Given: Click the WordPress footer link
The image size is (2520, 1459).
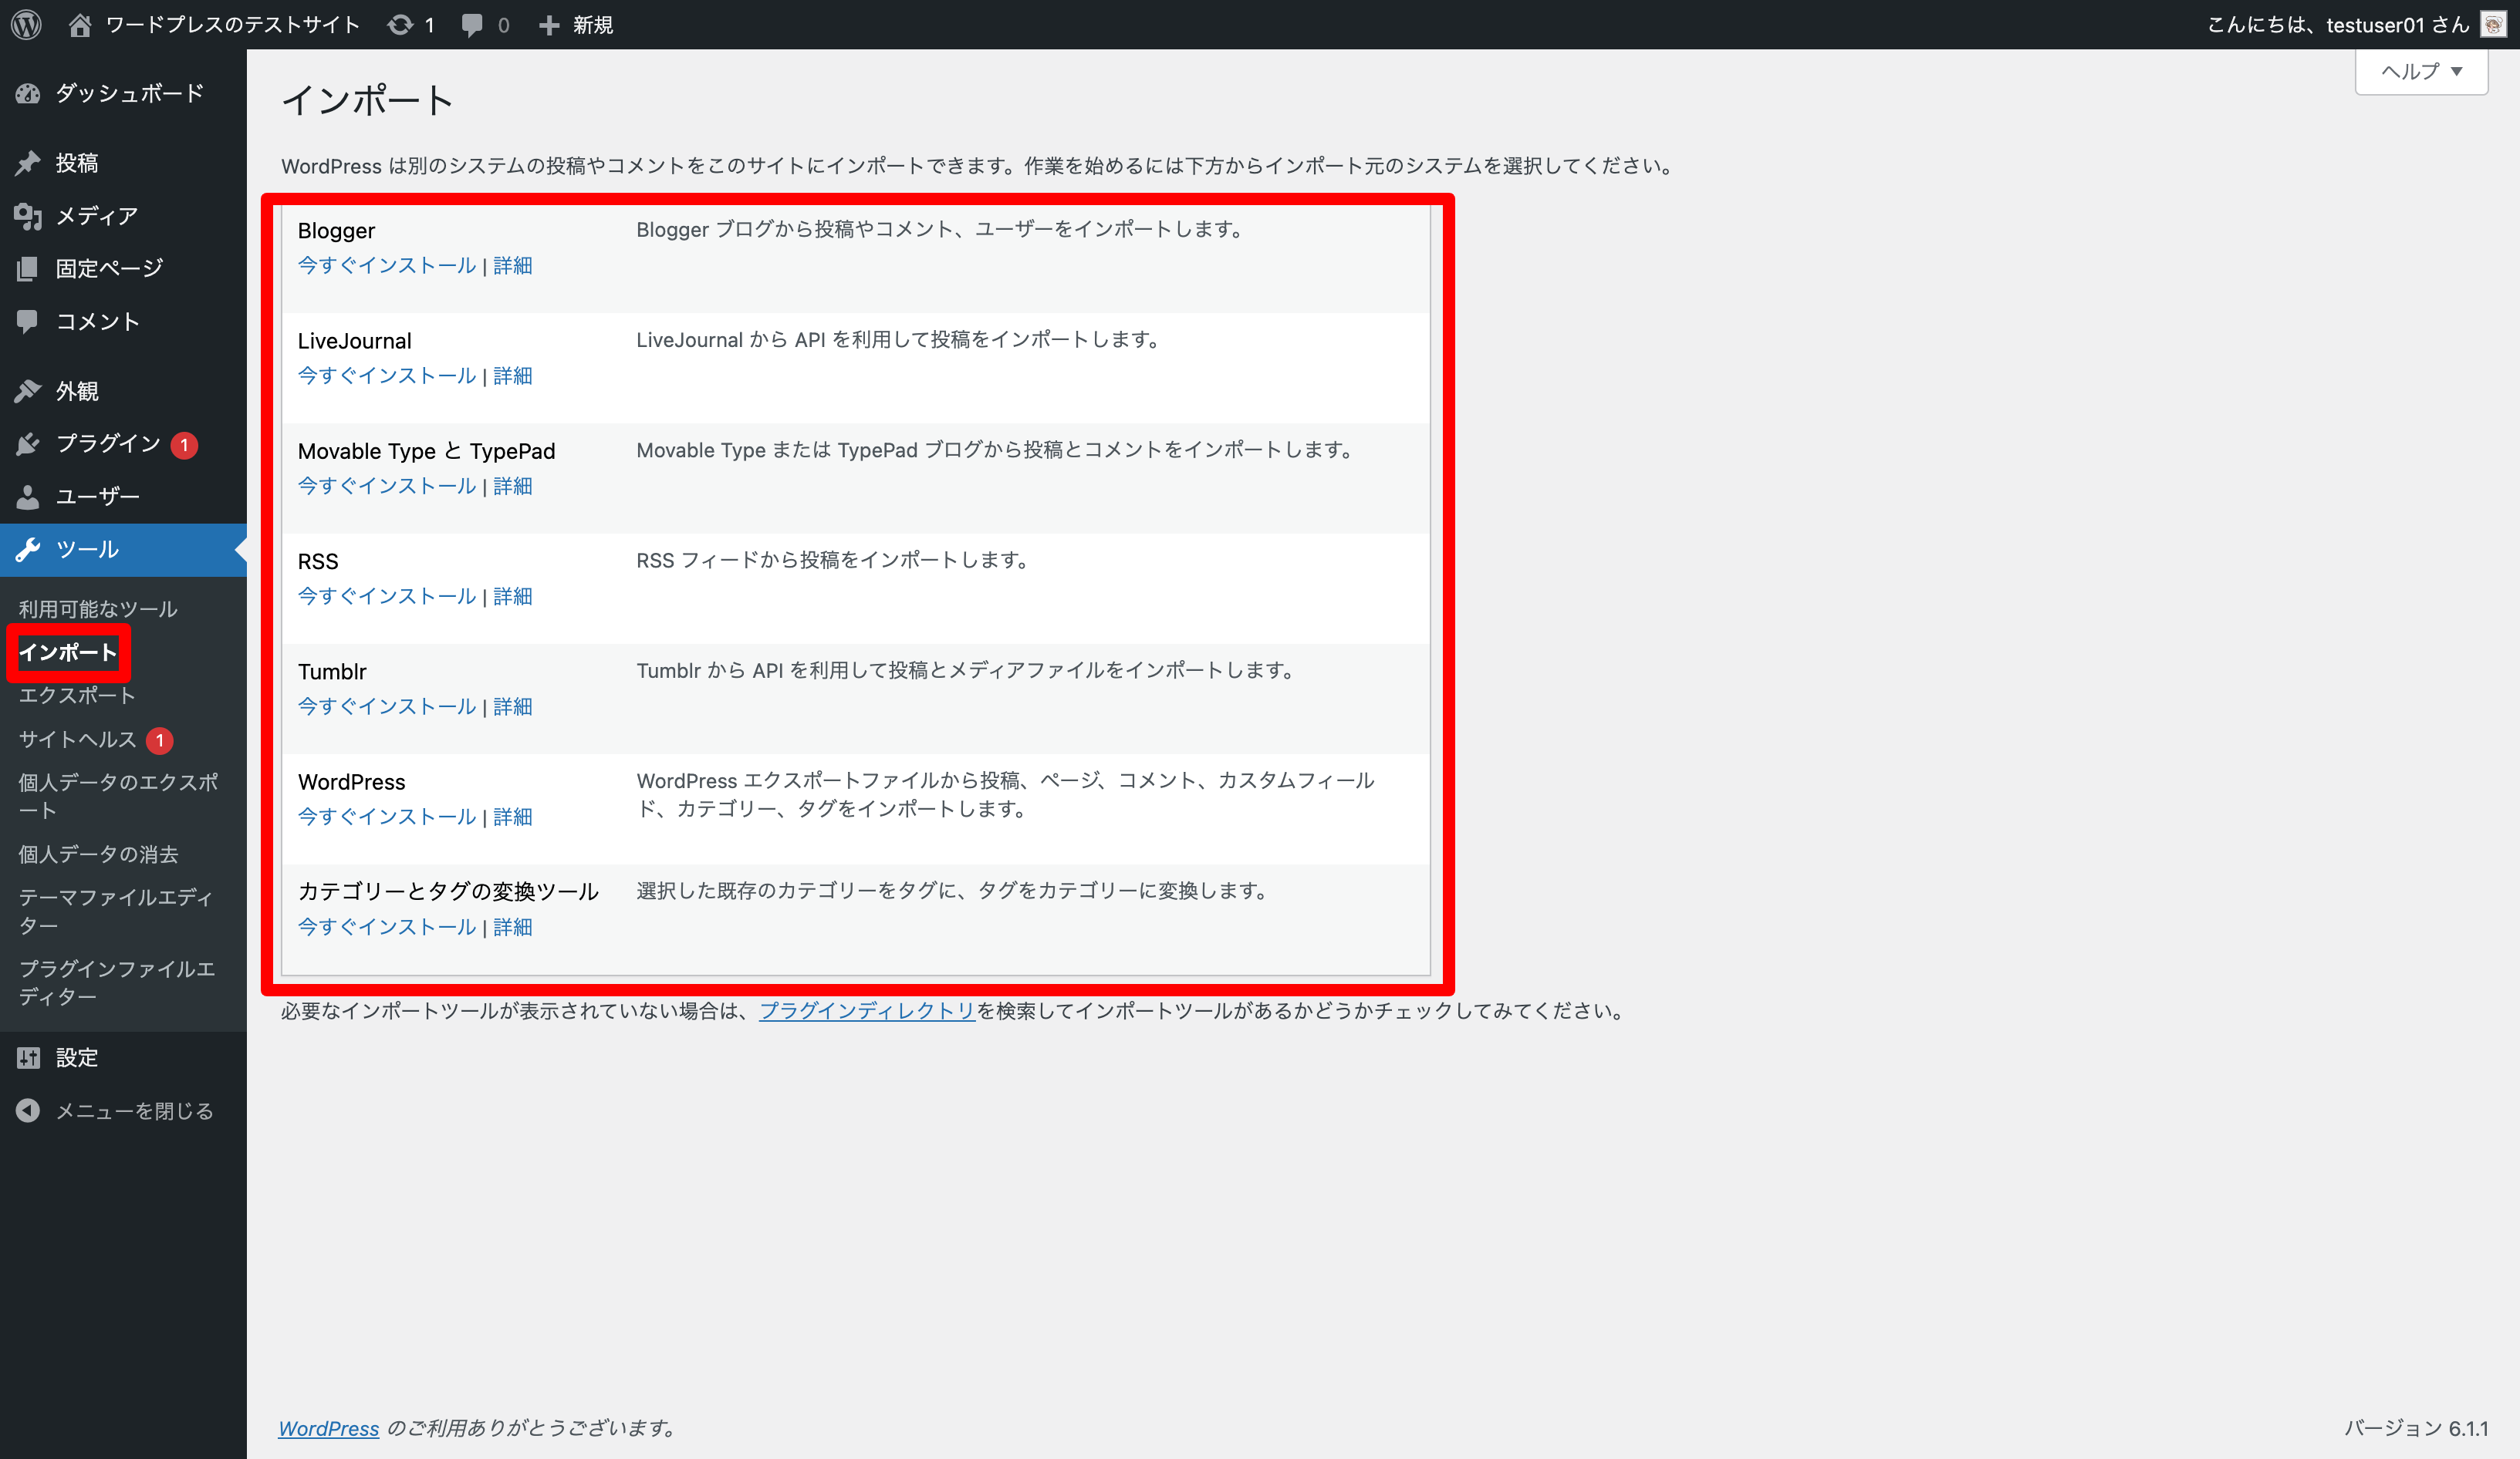Looking at the screenshot, I should click(329, 1428).
